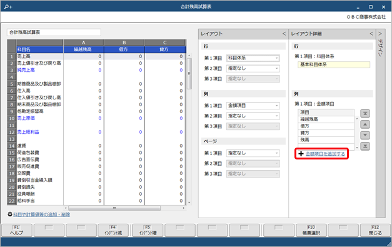The height and width of the screenshot is (247, 392).
Task: Click column header C
Action: point(165,43)
